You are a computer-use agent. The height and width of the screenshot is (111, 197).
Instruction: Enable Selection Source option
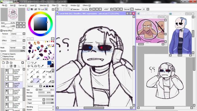click(x=2, y=59)
